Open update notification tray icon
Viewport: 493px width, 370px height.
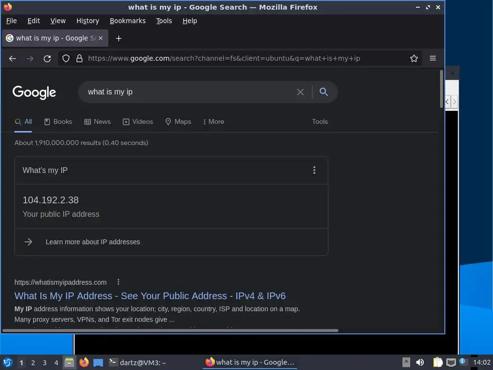(463, 362)
